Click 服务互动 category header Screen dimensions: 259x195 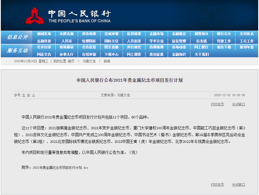pos(17,51)
